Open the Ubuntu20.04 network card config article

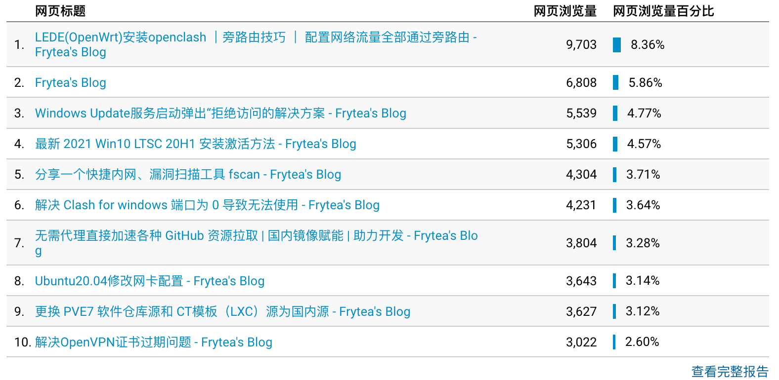(149, 281)
